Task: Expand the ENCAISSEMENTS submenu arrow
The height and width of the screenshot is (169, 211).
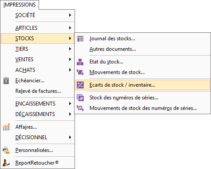Action: click(x=70, y=104)
